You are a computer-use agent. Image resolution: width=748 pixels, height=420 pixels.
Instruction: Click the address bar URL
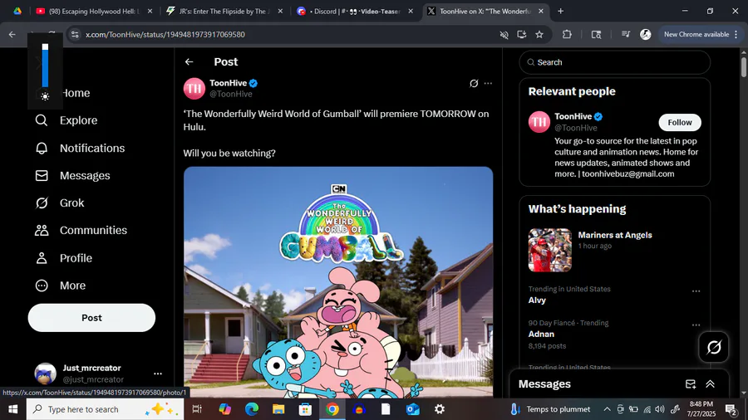165,34
